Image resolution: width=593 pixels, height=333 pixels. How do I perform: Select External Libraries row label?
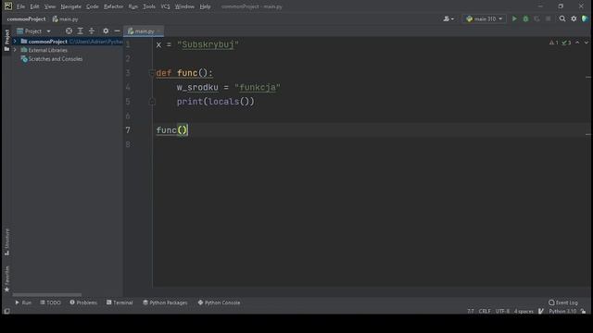point(47,50)
